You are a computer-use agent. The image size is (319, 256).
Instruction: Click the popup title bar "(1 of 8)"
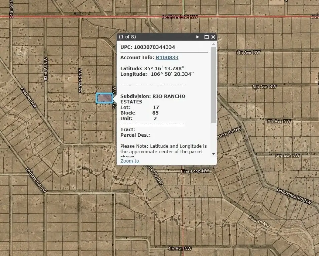click(x=128, y=37)
